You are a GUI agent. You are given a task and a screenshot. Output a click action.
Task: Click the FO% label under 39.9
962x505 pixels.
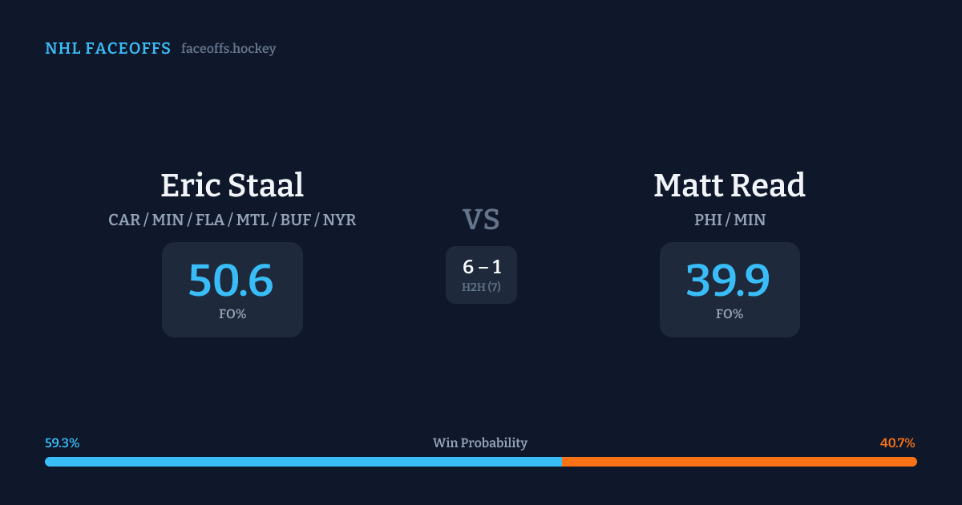[x=729, y=314]
